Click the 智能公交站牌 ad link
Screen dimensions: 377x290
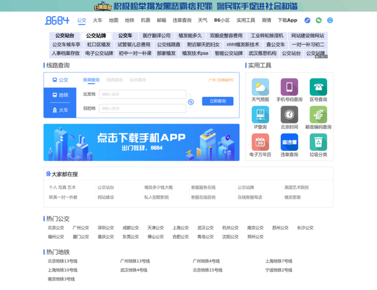point(229,53)
